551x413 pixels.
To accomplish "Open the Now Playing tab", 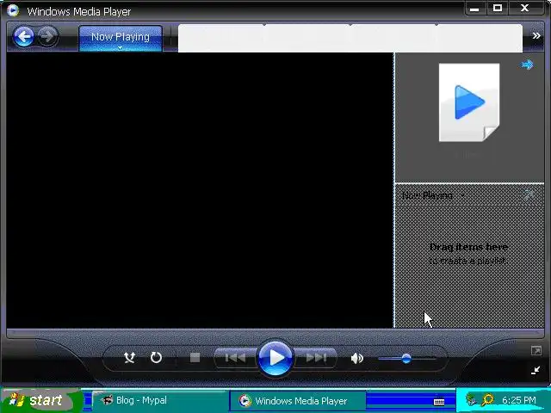I will point(121,37).
